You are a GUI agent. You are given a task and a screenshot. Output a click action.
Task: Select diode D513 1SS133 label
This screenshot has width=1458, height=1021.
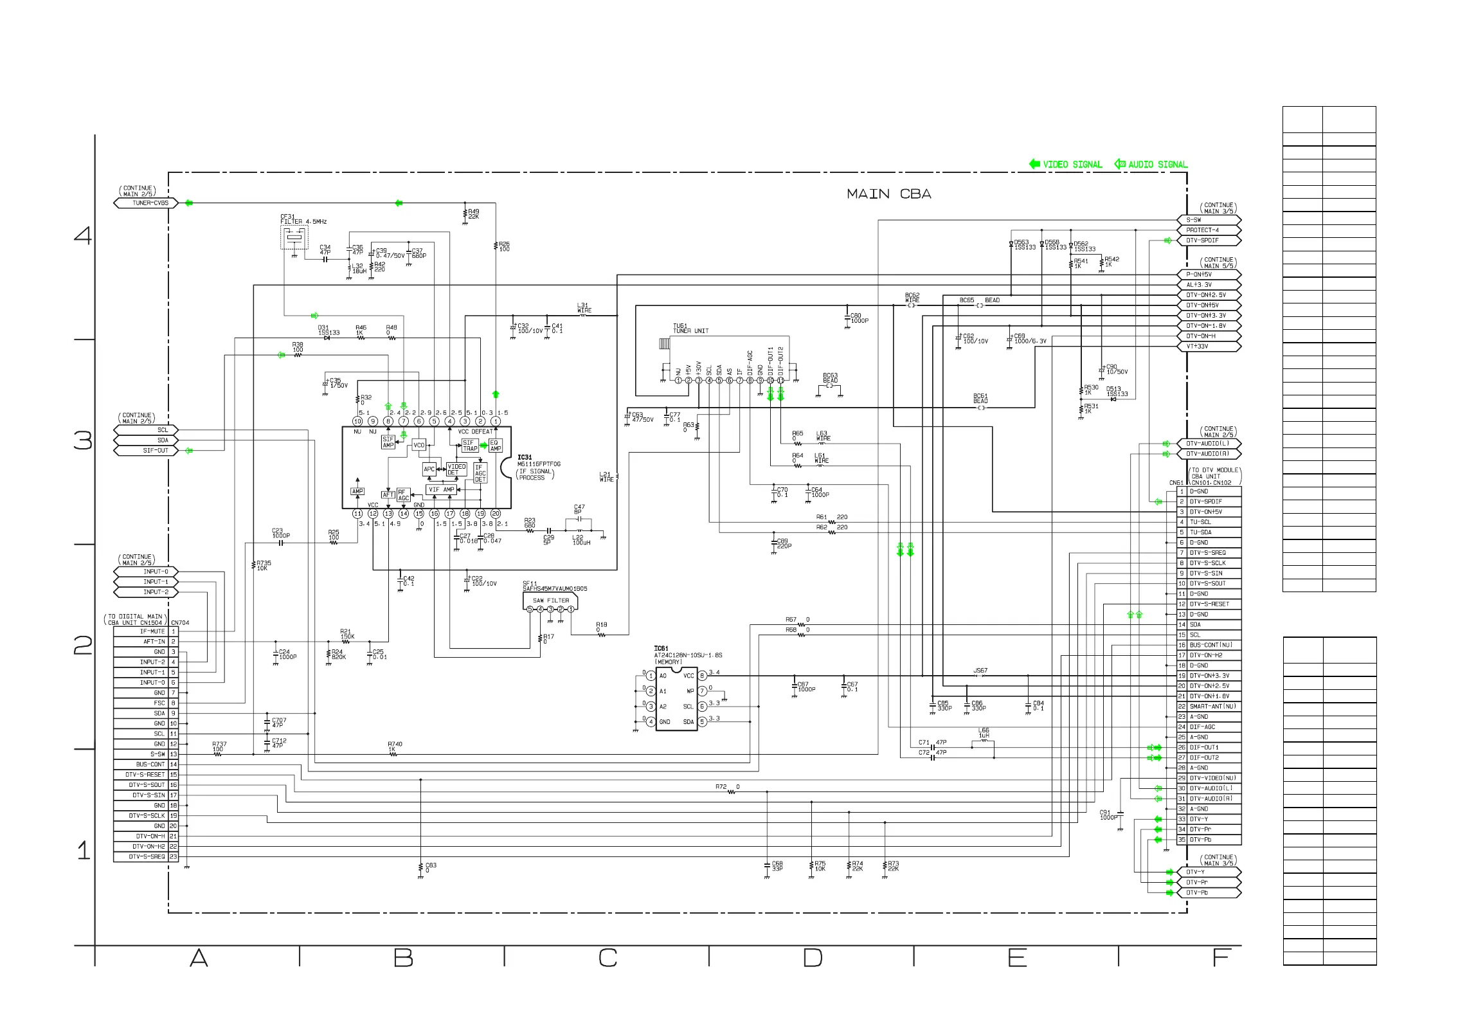(1117, 392)
